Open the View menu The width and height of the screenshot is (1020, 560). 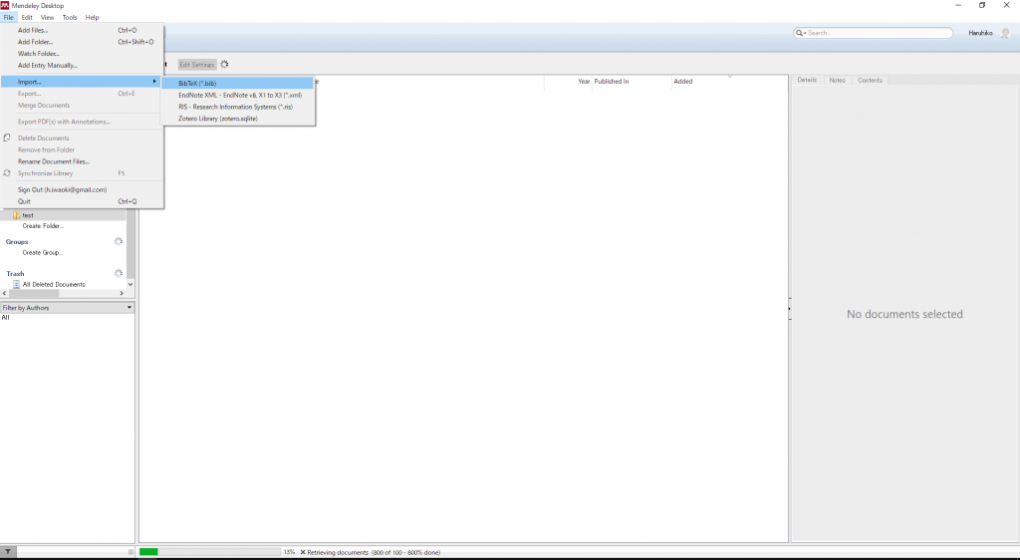click(x=48, y=18)
